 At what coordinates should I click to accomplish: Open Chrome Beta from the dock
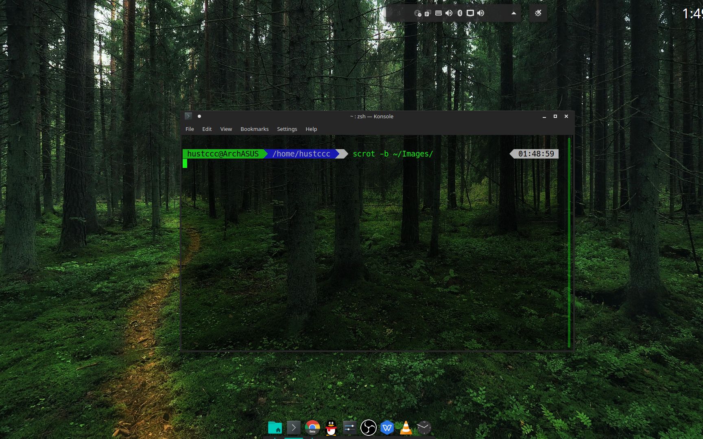coord(312,428)
